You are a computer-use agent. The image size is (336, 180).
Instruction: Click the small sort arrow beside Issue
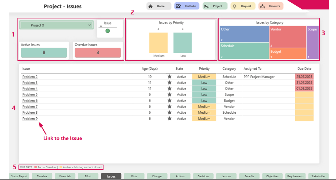pyautogui.click(x=101, y=26)
